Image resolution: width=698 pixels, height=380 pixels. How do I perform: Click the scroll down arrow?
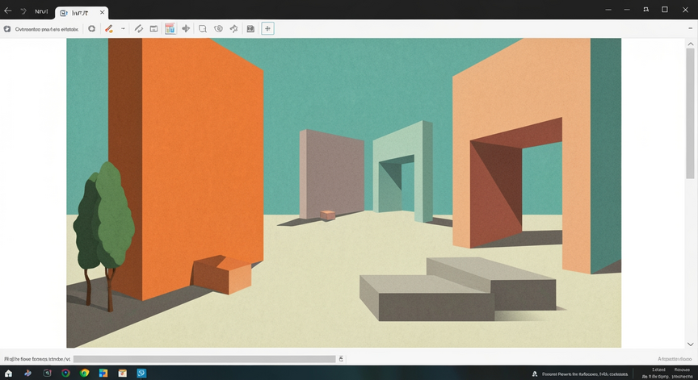[x=691, y=344]
